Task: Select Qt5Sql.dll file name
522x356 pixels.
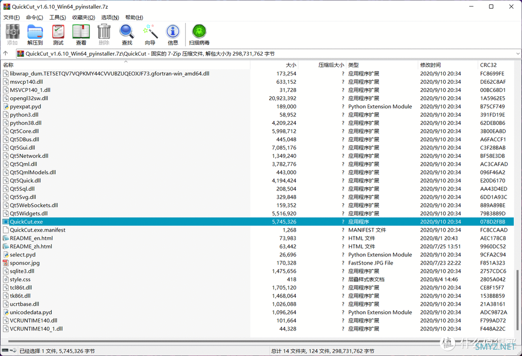Action: pos(22,189)
